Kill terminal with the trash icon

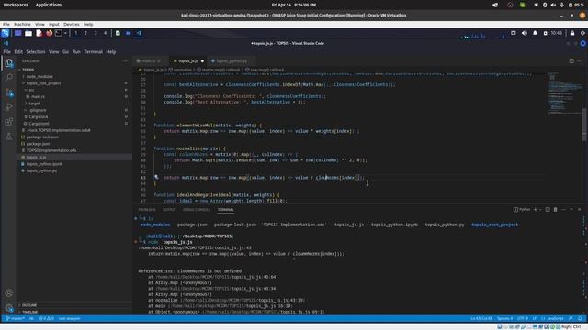[x=555, y=210]
